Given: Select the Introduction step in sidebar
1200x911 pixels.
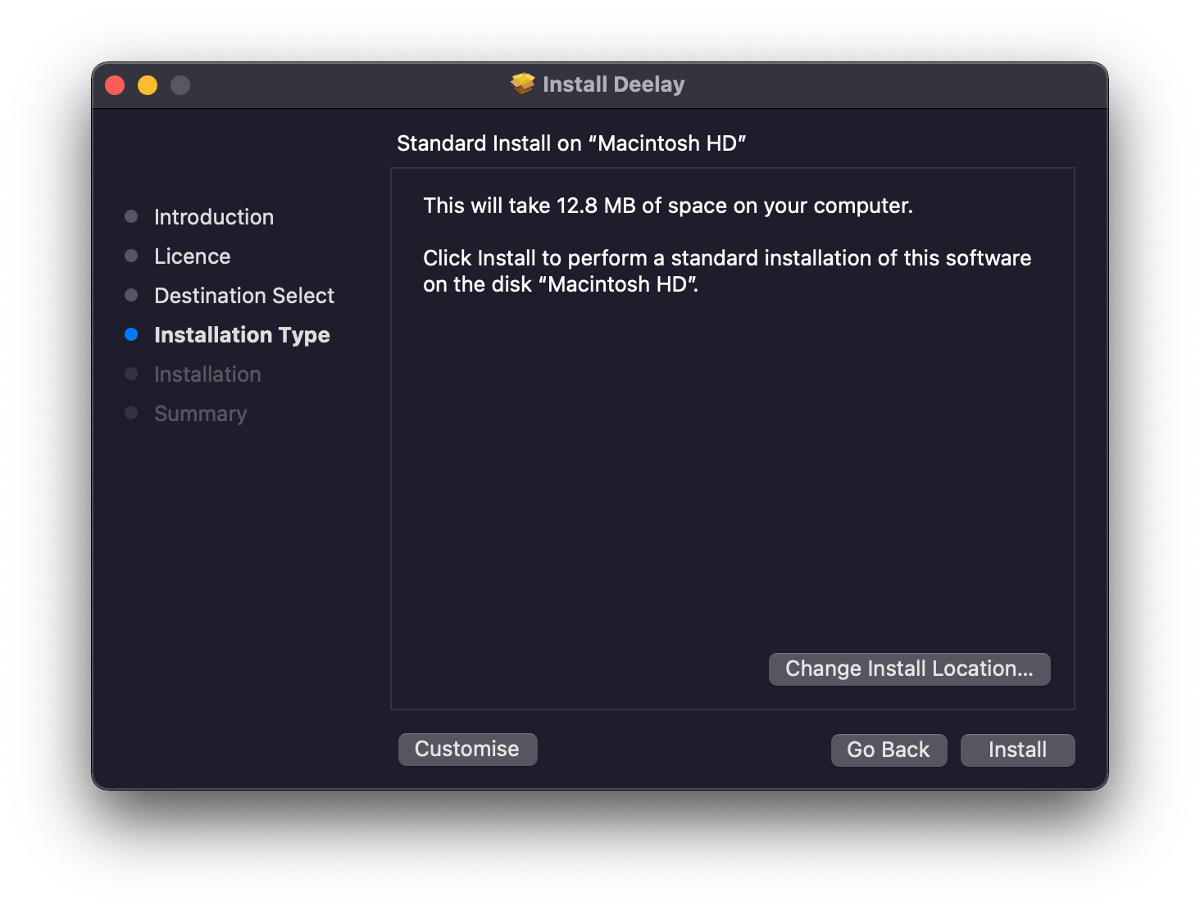Looking at the screenshot, I should point(214,217).
